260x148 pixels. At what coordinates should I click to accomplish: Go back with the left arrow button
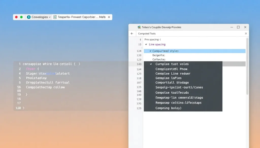click(132, 34)
